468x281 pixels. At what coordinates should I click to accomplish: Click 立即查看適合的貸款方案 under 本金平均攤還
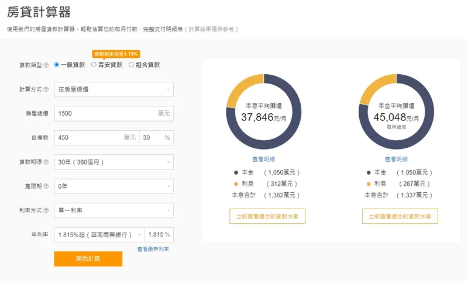tap(400, 216)
